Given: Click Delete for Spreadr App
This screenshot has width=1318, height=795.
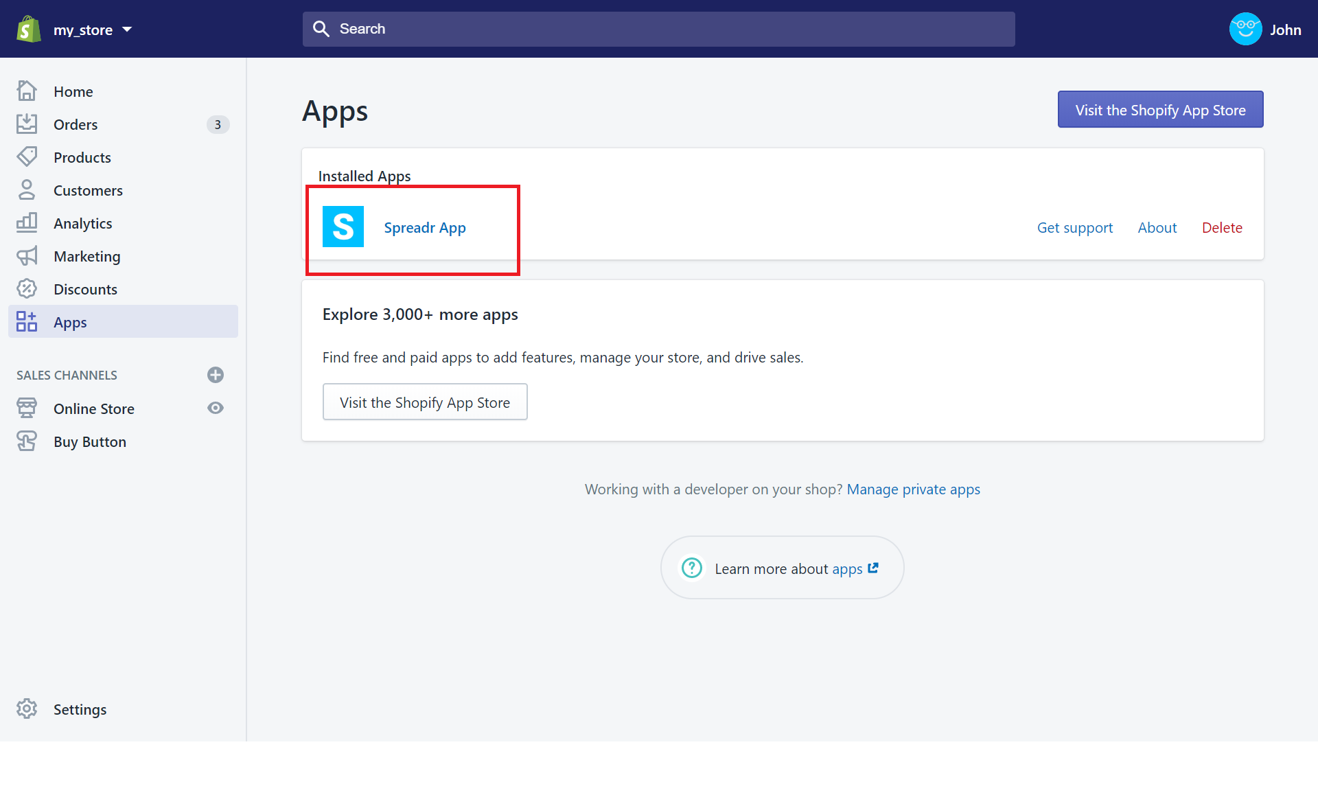Looking at the screenshot, I should 1222,228.
